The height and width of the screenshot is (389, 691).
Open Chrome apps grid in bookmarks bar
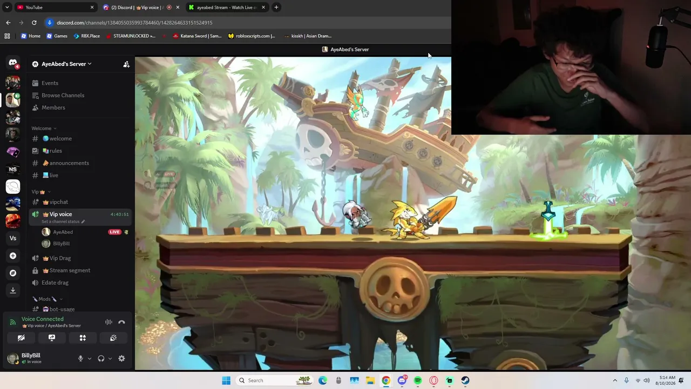7,36
